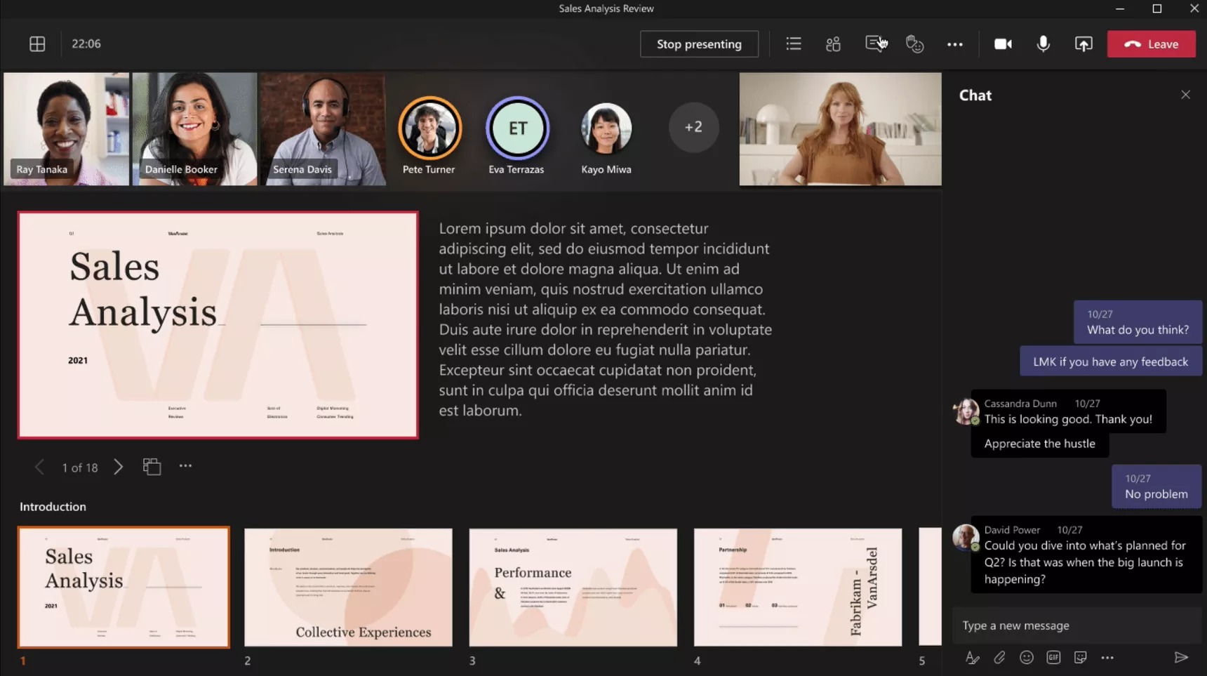Mute the microphone

(x=1043, y=44)
